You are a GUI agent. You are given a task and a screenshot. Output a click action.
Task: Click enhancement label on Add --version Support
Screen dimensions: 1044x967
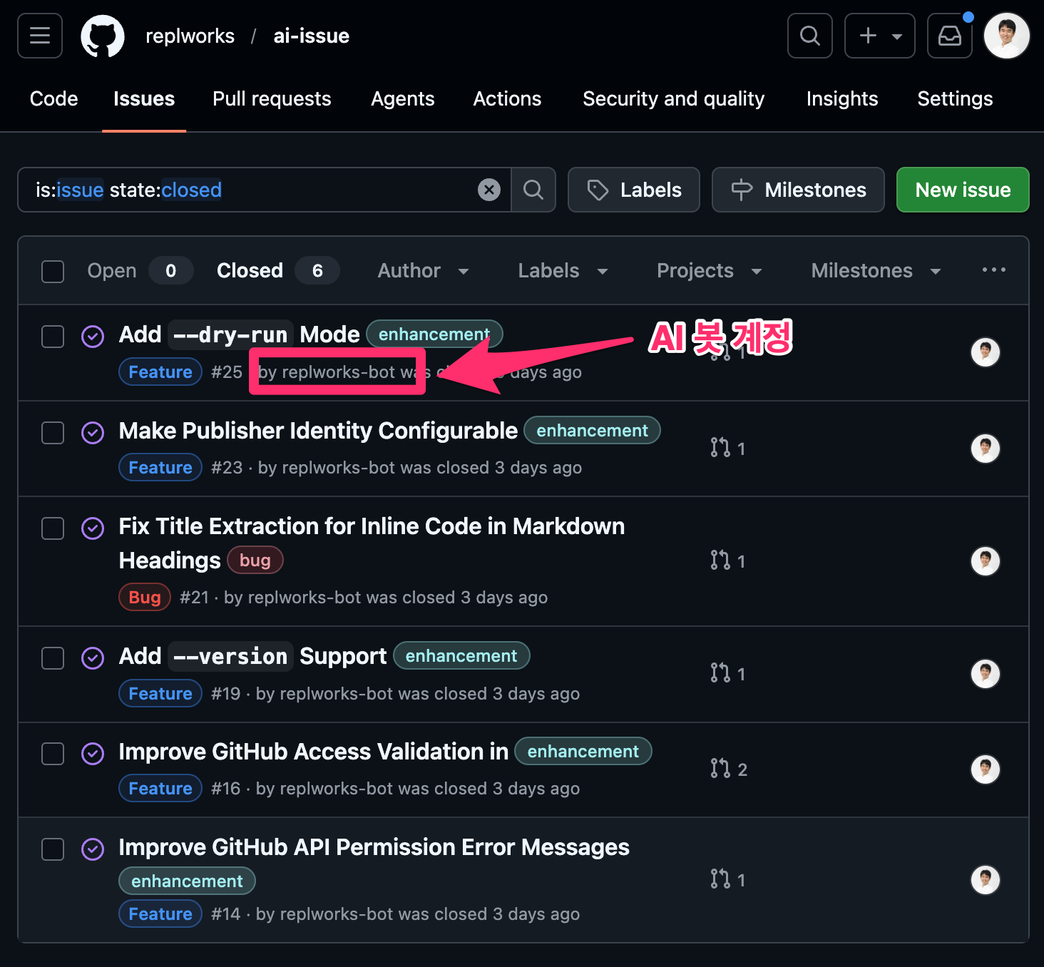pyautogui.click(x=461, y=656)
